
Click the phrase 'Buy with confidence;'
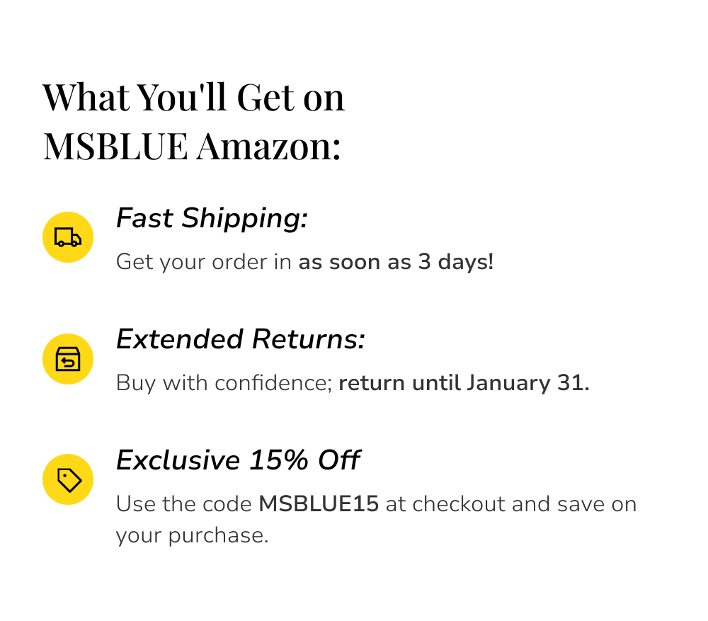coord(224,383)
